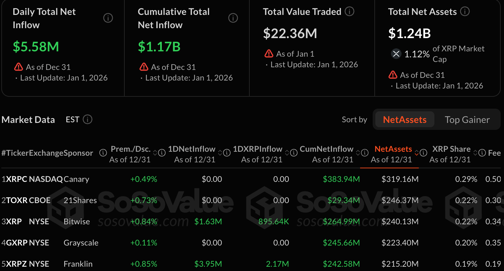Viewport: 504px width, 271px height.
Task: Sort by the Prem./Dsc. column arrows
Action: (x=155, y=153)
